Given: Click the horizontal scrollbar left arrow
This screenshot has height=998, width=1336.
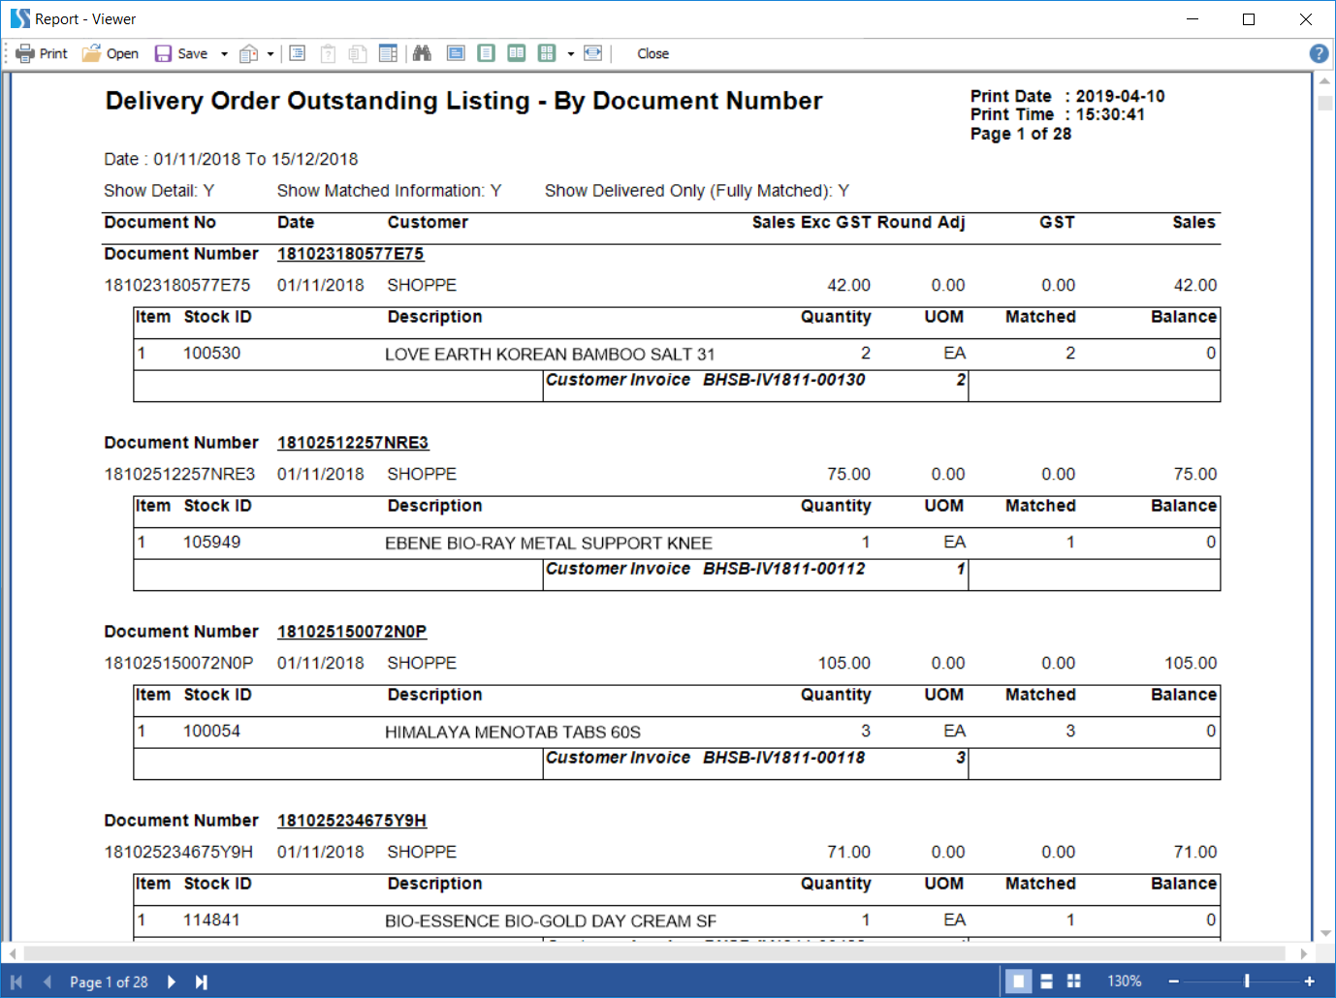Looking at the screenshot, I should pyautogui.click(x=13, y=953).
